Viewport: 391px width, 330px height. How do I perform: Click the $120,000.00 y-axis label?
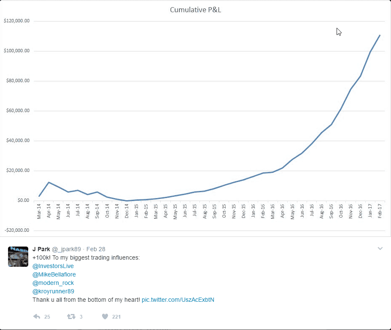16,21
